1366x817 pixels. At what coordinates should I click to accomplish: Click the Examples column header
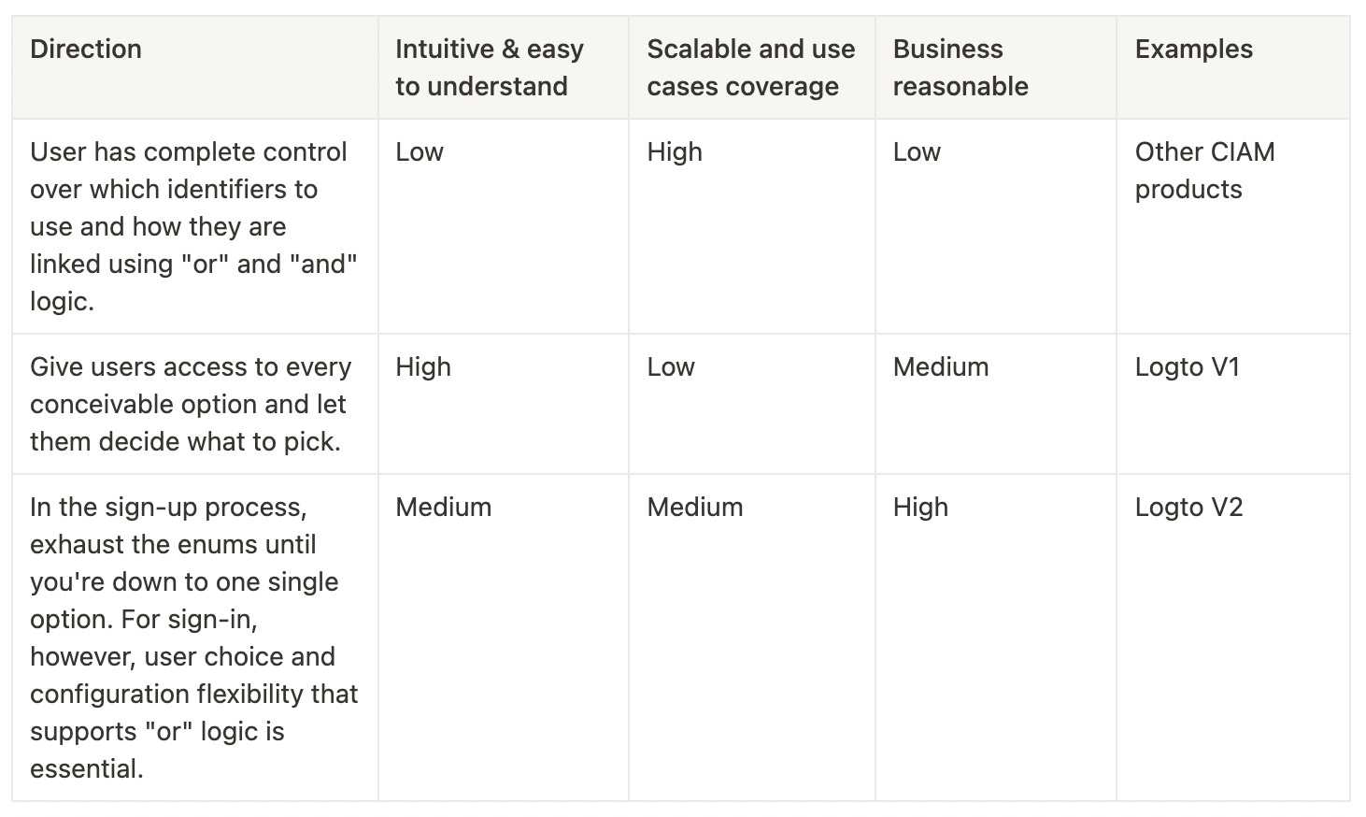[1193, 50]
